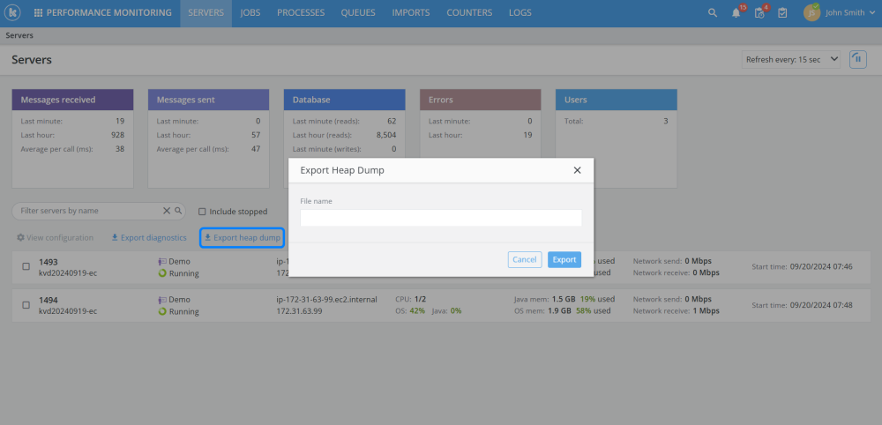Click the filter search magnifier icon
This screenshot has height=425, width=882.
coord(178,211)
